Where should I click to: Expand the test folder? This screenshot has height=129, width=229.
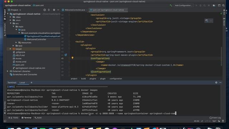click(x=14, y=46)
